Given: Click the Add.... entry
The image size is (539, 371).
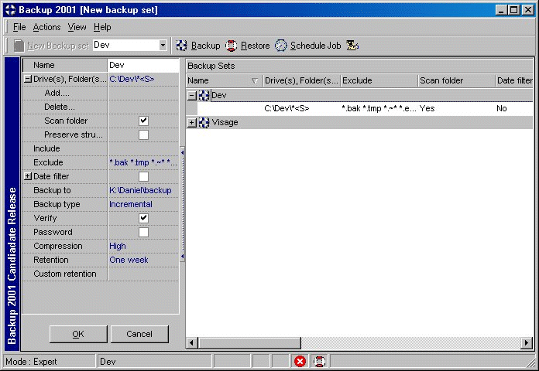Looking at the screenshot, I should pos(57,93).
